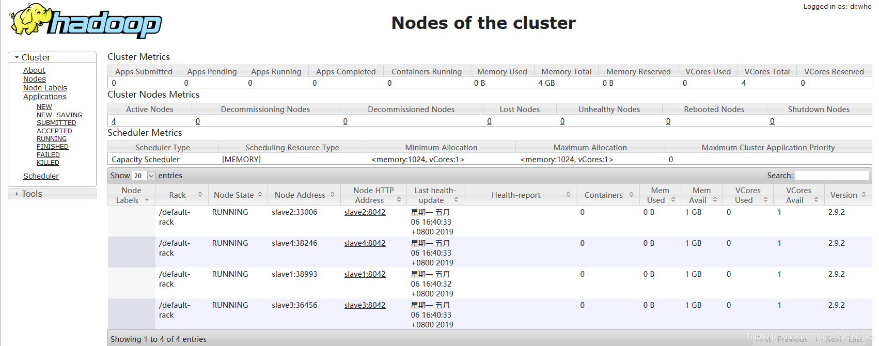Image resolution: width=879 pixels, height=346 pixels.
Task: Filter applications by SUBMITTED state
Action: point(56,123)
